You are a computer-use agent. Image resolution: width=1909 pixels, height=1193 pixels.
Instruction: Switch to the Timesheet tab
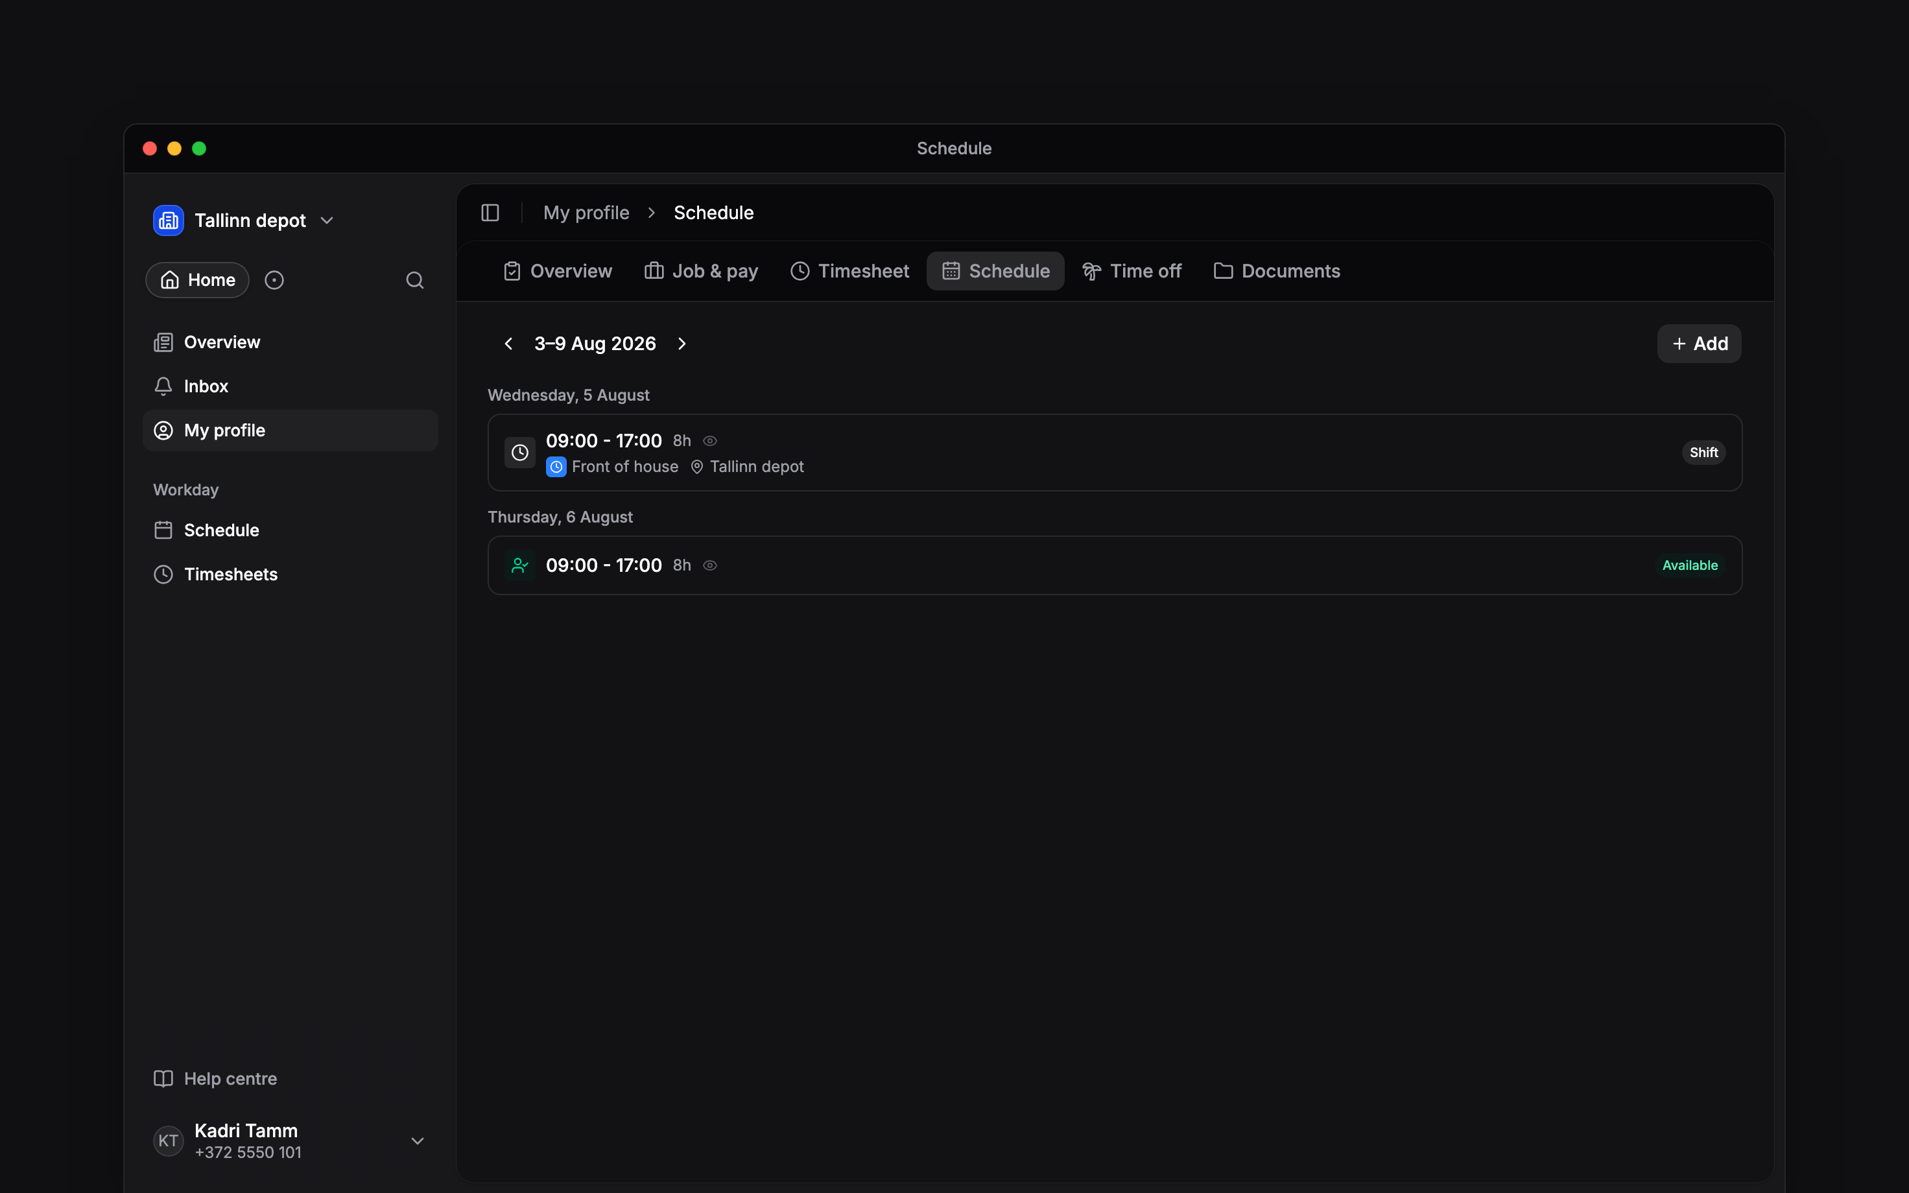pos(849,272)
